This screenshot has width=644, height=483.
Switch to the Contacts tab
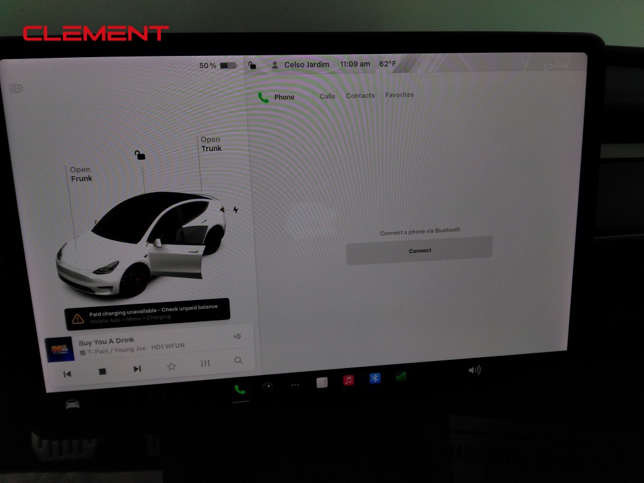pos(360,95)
